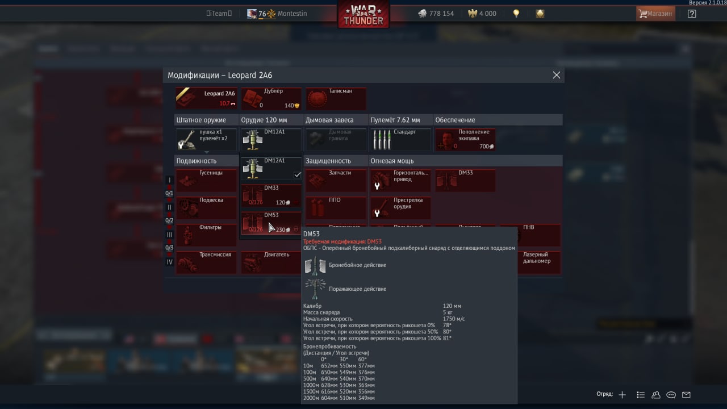Close the Модификации Leopard 2A6 window
Viewport: 727px width, 409px height.
[557, 75]
